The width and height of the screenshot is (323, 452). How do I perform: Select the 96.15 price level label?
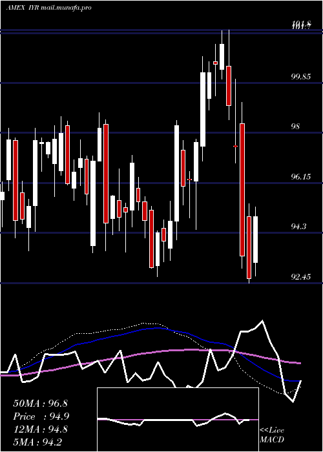tap(301, 176)
